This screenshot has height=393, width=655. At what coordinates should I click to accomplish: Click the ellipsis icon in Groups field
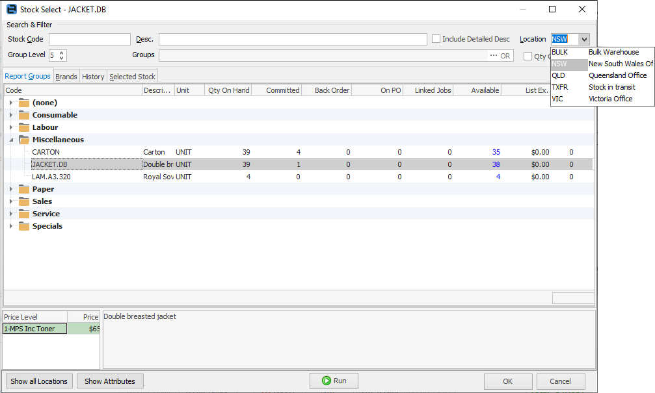[494, 56]
